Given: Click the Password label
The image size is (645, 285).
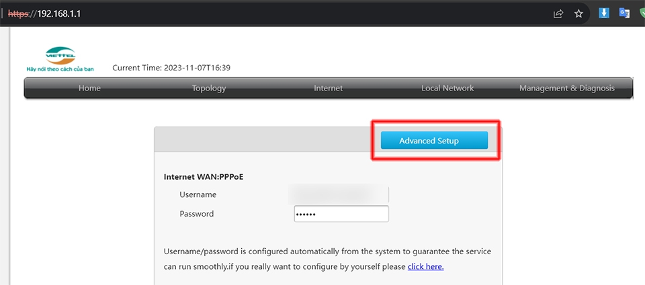Looking at the screenshot, I should (196, 214).
